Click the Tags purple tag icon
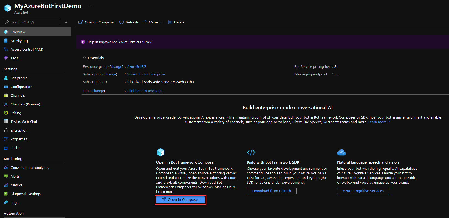 (6, 58)
